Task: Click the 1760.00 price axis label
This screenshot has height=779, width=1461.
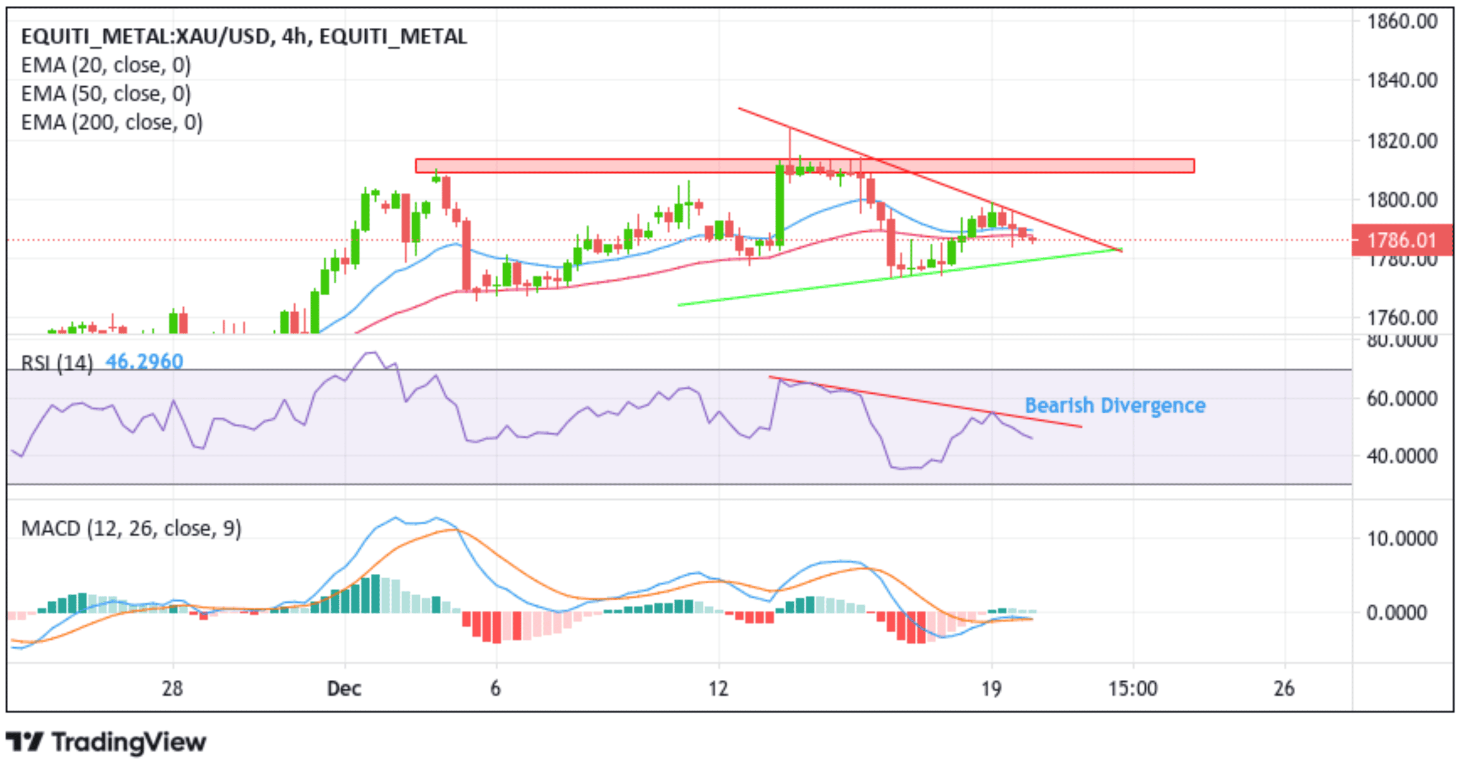Action: point(1402,318)
